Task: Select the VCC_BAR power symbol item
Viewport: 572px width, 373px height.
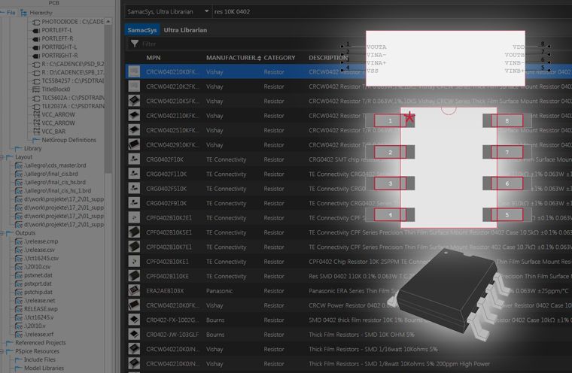Action: pyautogui.click(x=53, y=132)
